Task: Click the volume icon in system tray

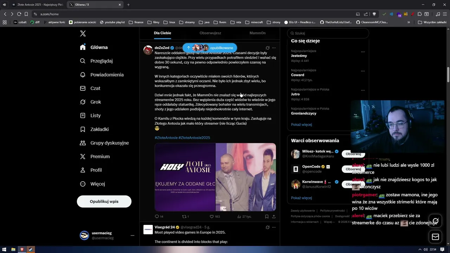Action: coord(426,249)
